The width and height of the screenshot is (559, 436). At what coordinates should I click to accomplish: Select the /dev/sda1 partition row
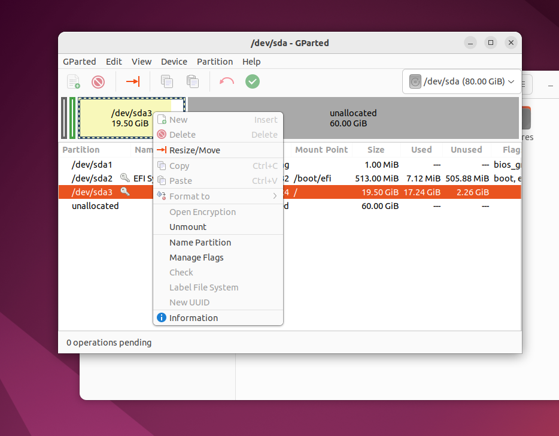290,165
